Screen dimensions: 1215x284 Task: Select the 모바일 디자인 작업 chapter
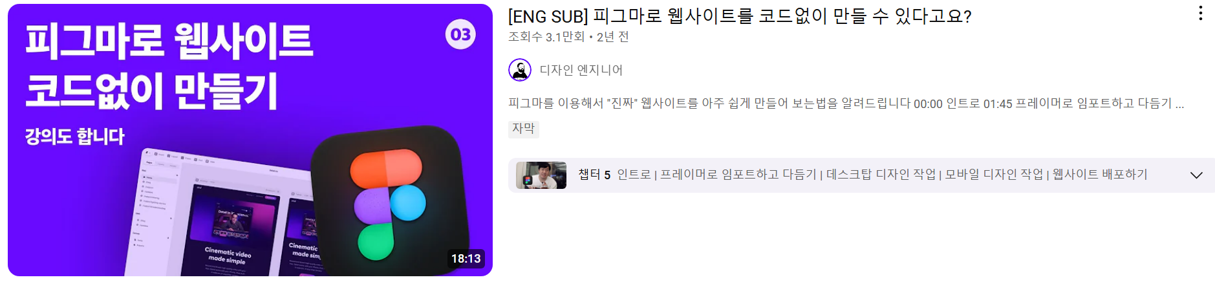pyautogui.click(x=994, y=175)
